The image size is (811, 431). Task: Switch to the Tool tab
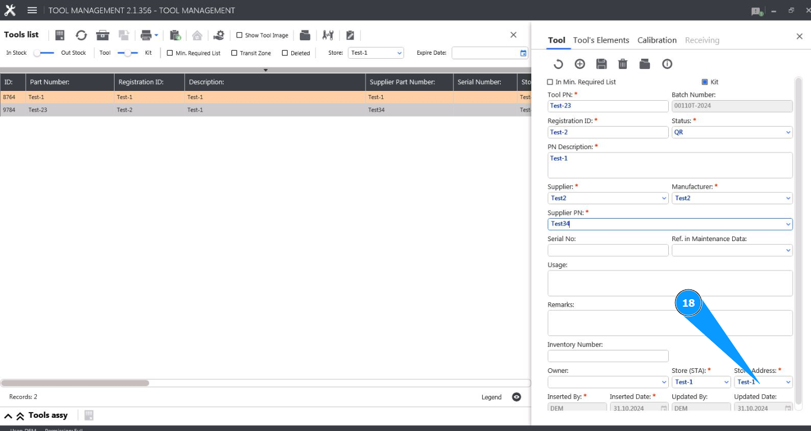(x=557, y=40)
